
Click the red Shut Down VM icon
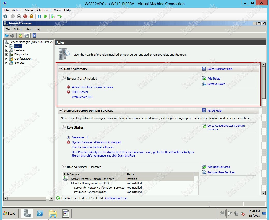[25, 16]
